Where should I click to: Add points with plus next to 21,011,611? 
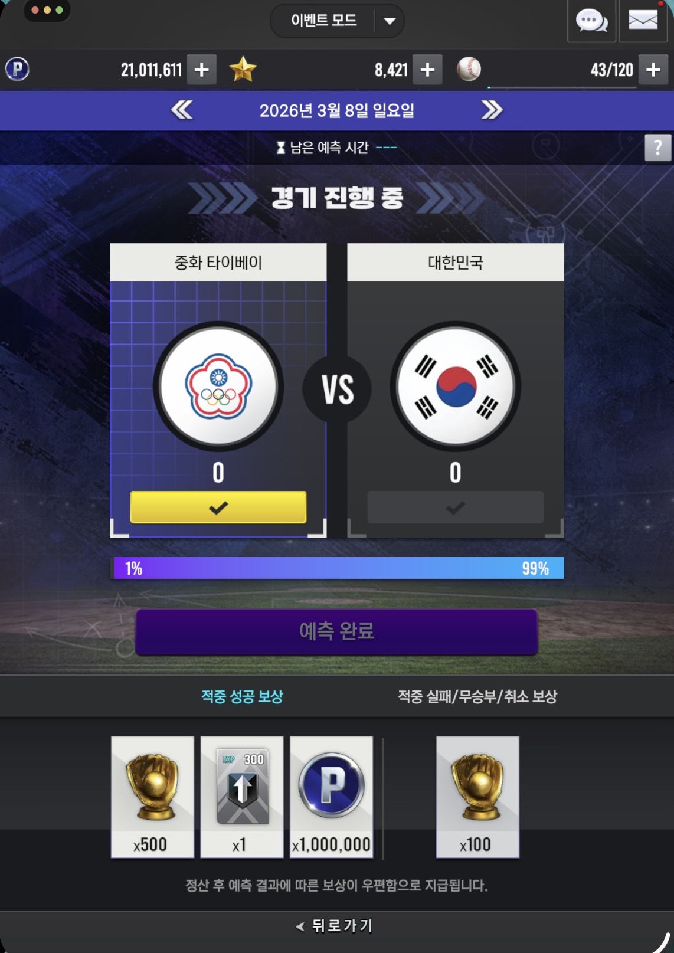tap(202, 70)
